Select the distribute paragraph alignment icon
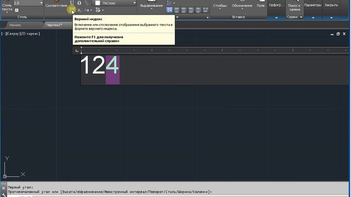This screenshot has height=197, width=351. point(205,10)
